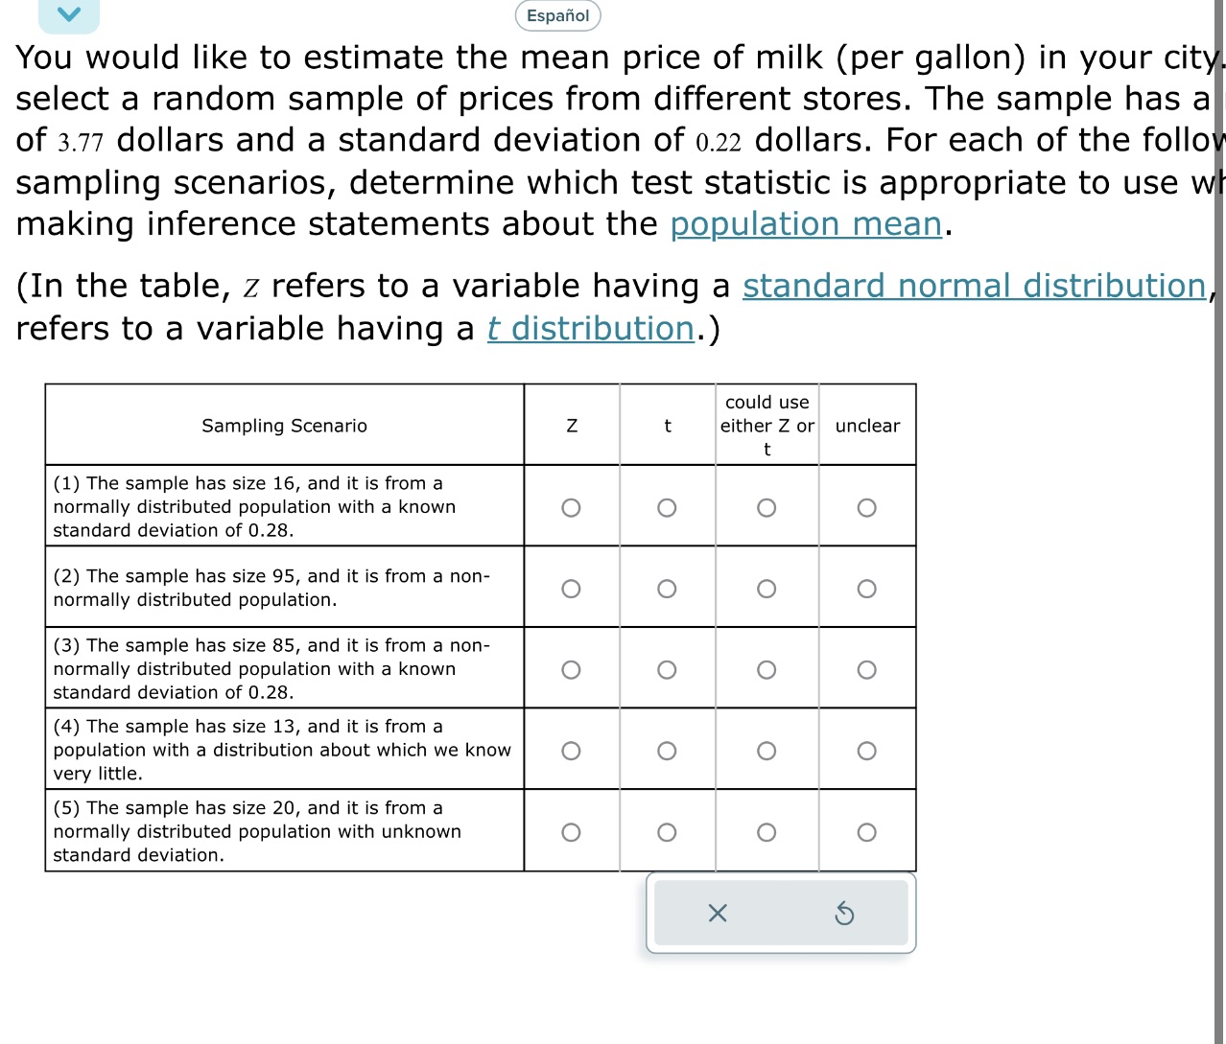Choose 'could use either' for scenario 2
1226x1044 pixels.
click(x=766, y=589)
